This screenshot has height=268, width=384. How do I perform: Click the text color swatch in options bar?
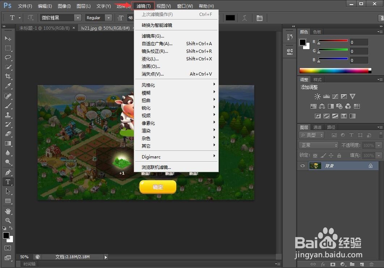(x=230, y=18)
